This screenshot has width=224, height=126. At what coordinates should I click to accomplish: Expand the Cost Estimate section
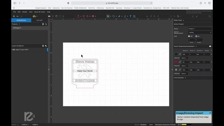coord(185,78)
